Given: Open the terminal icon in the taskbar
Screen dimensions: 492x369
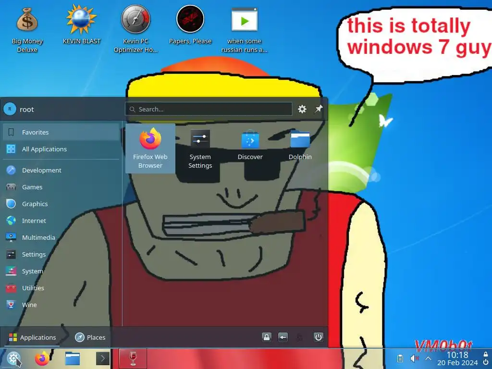Looking at the screenshot, I should (103, 358).
